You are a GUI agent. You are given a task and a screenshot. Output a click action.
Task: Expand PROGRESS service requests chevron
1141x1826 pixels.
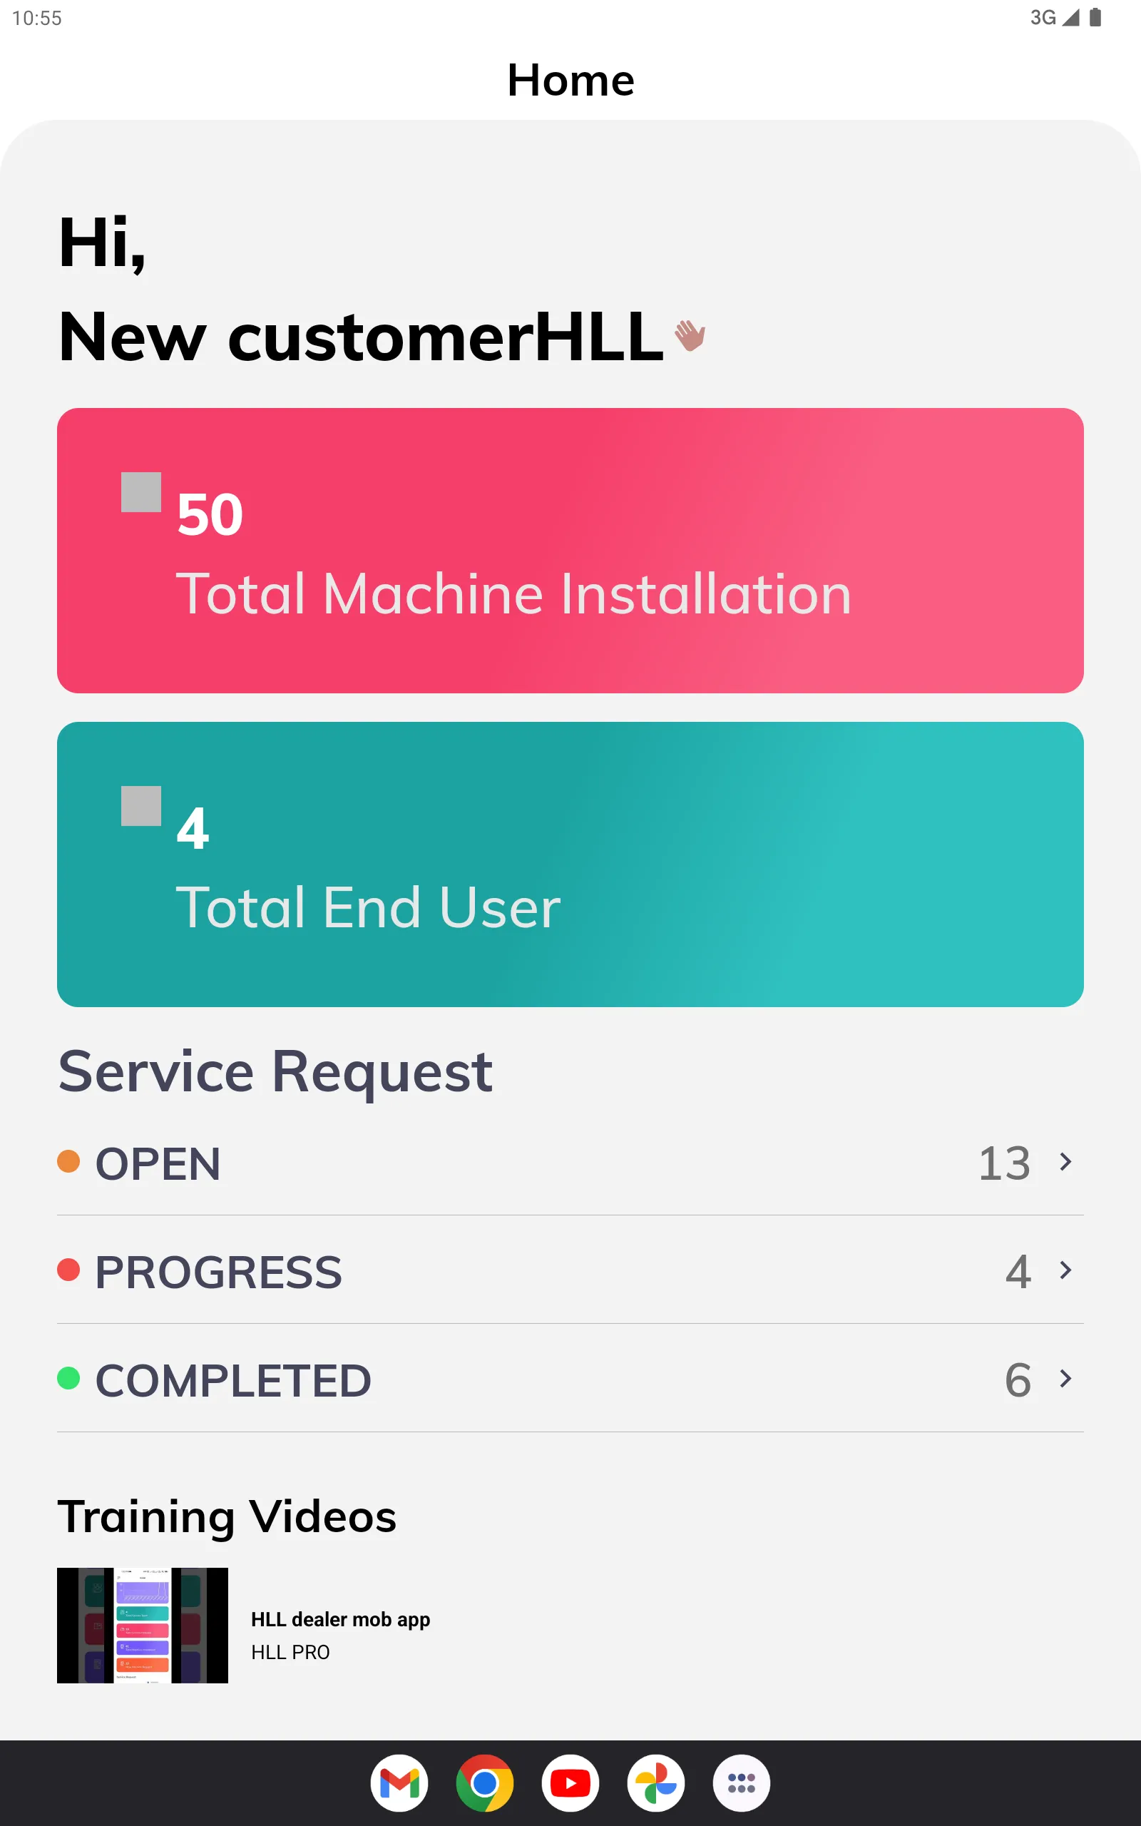click(x=1065, y=1270)
